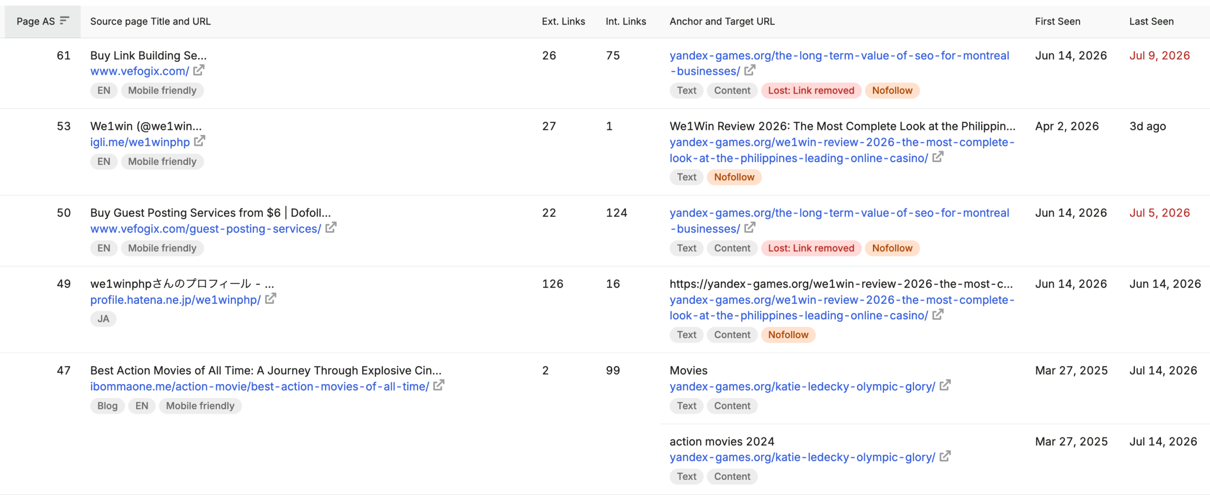Select title 'Buy Guest Posting Services from $6 | Dofoll...'
The width and height of the screenshot is (1210, 495).
[210, 213]
